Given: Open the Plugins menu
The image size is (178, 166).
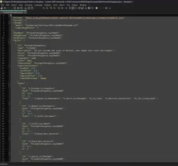Looking at the screenshot, I should click(x=75, y=5).
